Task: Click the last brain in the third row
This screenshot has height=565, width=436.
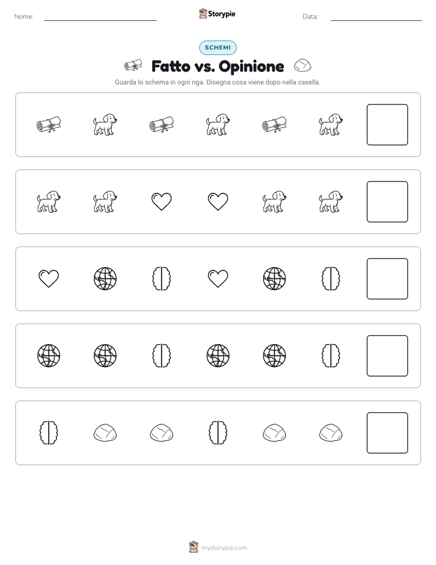Action: [330, 279]
